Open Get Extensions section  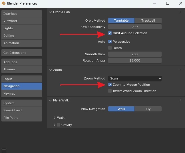22,53
